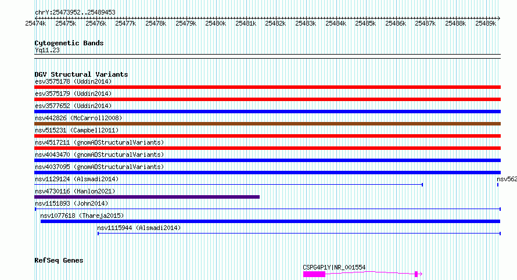Click the Yq11.23 band label

click(47, 50)
